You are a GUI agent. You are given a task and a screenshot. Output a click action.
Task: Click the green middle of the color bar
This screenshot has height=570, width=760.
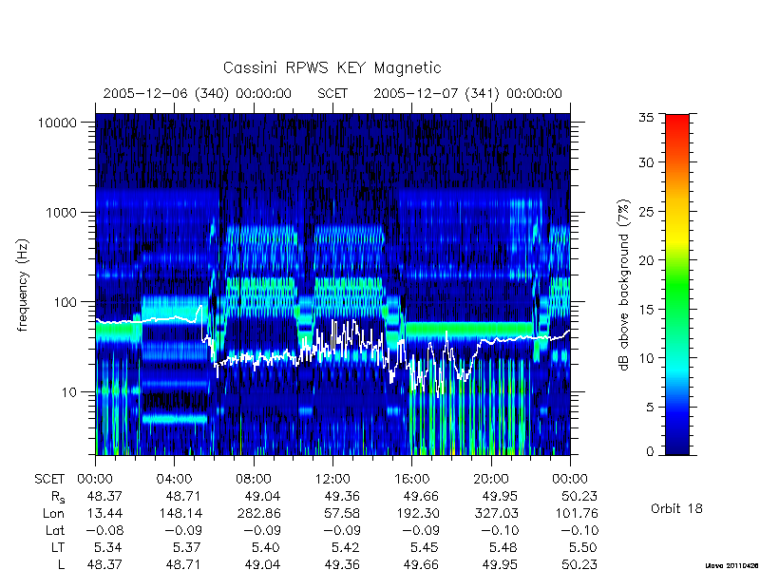coord(677,285)
